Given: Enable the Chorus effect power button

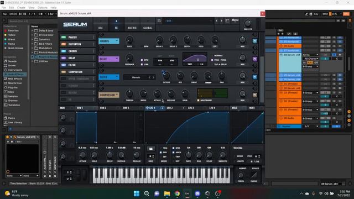Looking at the screenshot, I should click(254, 41).
